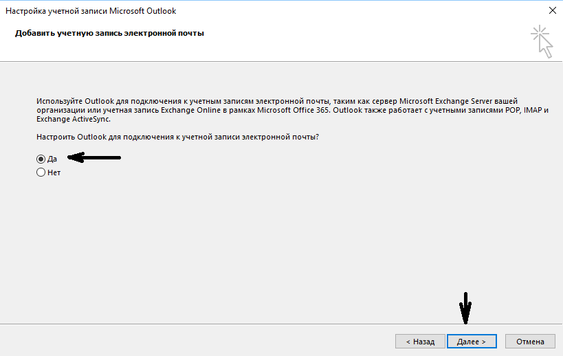Viewport: 563px width, 356px height.
Task: Click the "Далее >" button
Action: click(471, 341)
